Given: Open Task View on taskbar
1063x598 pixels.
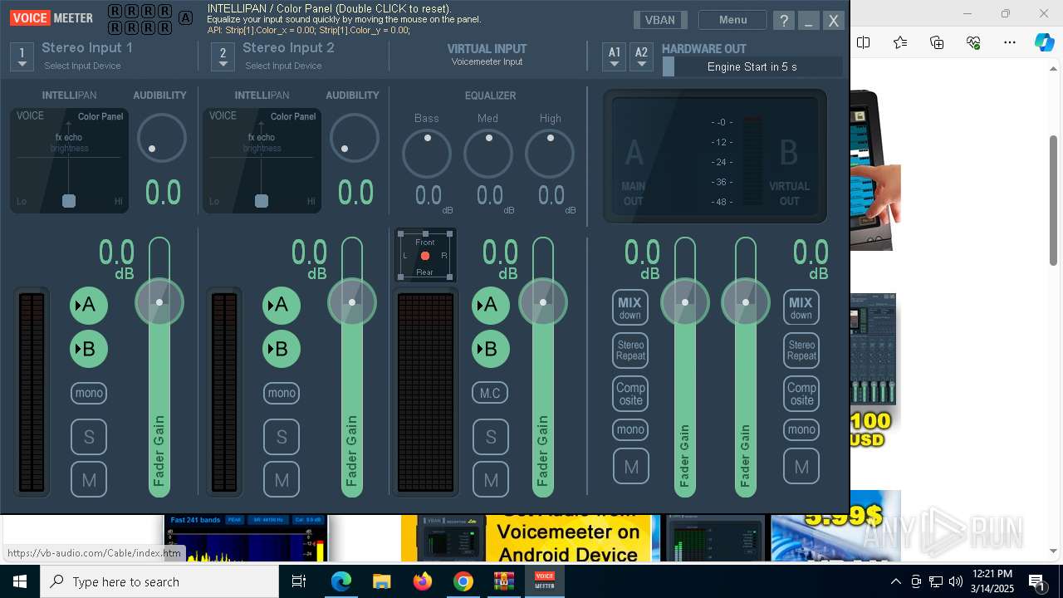Looking at the screenshot, I should [300, 581].
